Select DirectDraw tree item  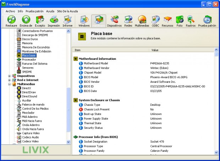(29, 92)
